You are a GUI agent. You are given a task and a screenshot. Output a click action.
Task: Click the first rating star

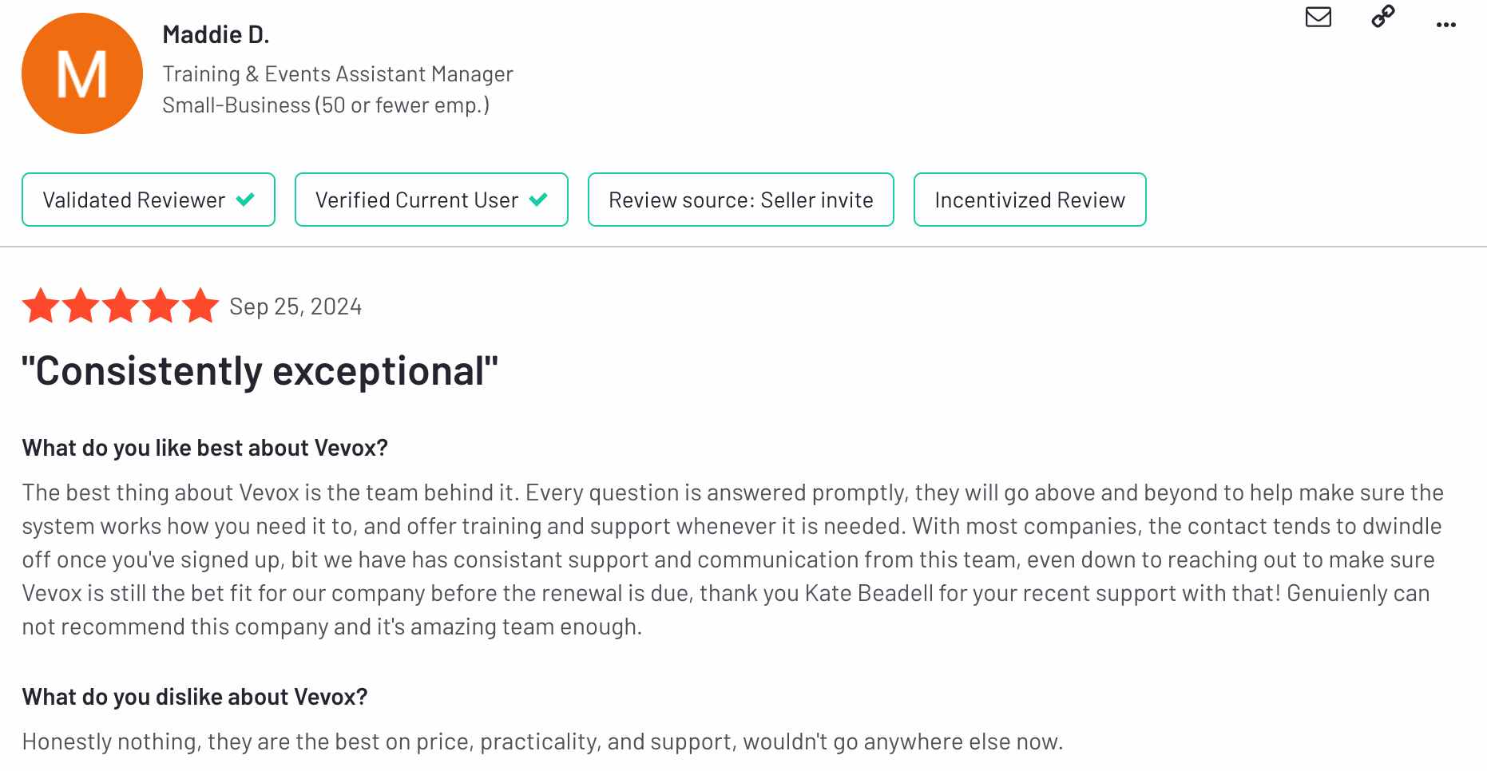click(41, 306)
